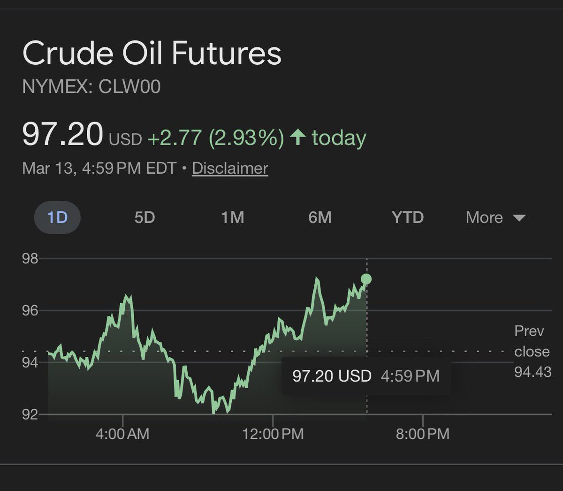Click the Crude Oil Futures title
The width and height of the screenshot is (563, 491).
pyautogui.click(x=152, y=53)
